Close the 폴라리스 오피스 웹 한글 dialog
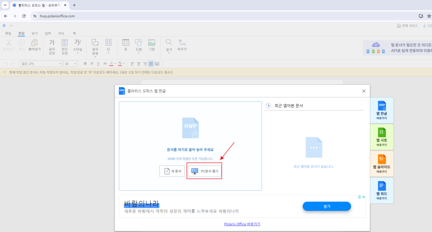 click(364, 91)
